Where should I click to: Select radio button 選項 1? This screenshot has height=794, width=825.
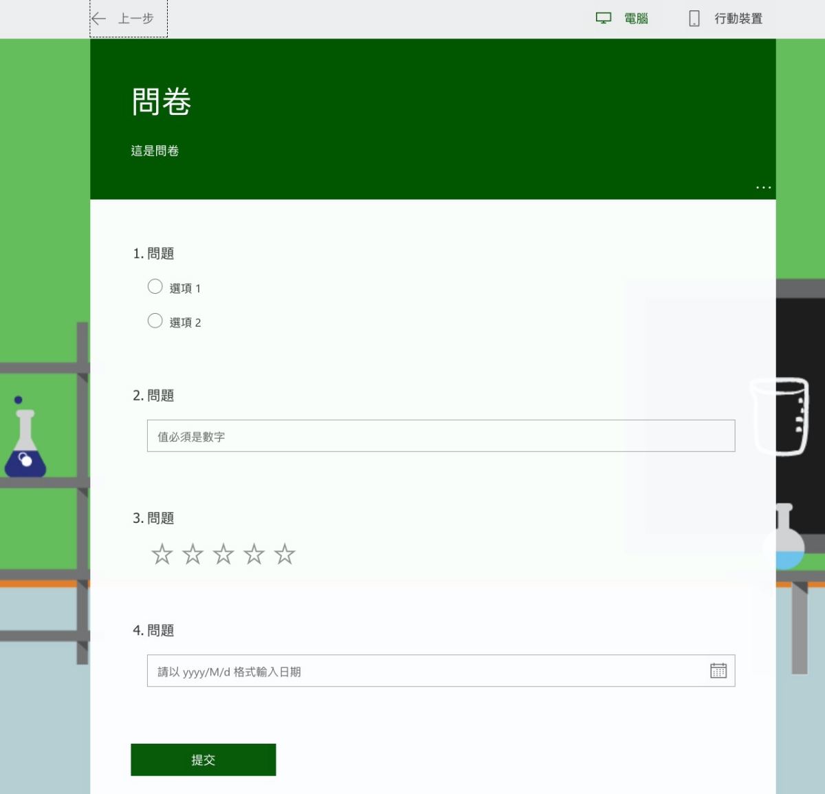155,287
